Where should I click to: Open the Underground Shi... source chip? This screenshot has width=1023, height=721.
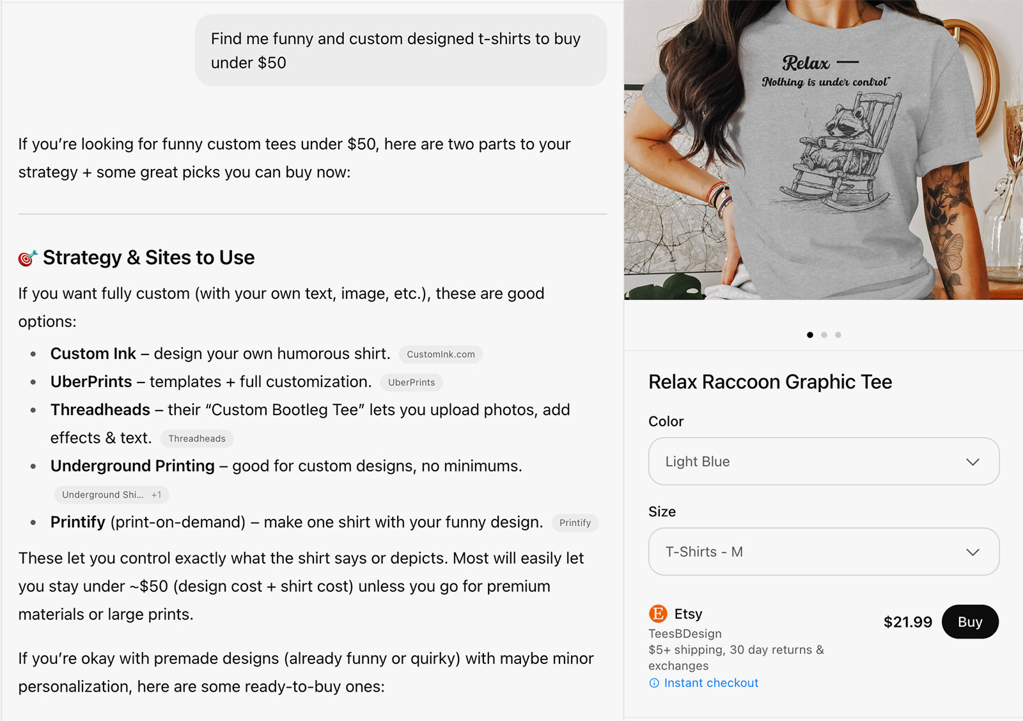pos(111,495)
